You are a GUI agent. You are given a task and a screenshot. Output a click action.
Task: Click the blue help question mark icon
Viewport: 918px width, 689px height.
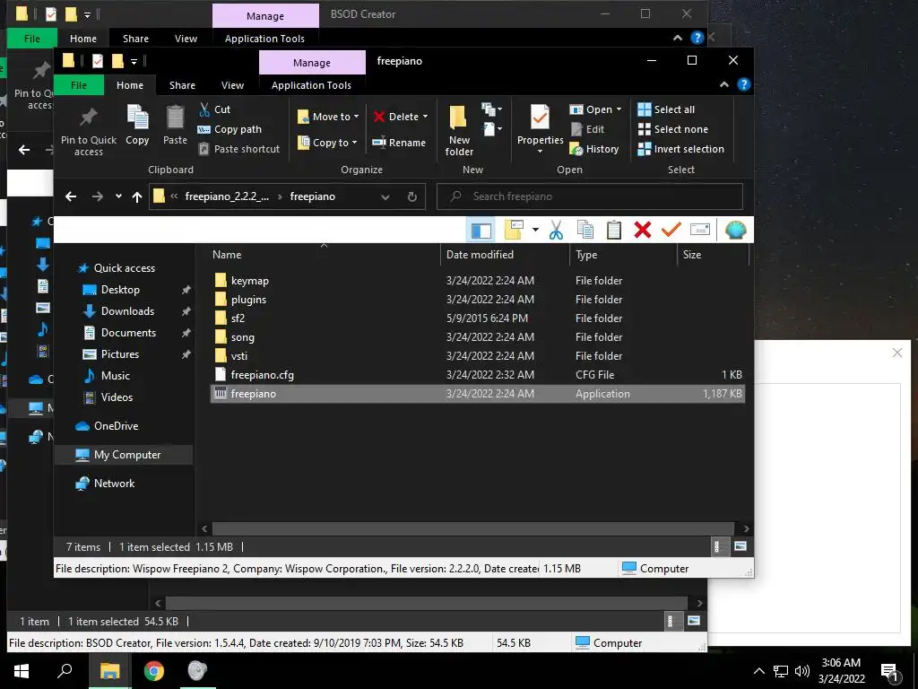743,84
